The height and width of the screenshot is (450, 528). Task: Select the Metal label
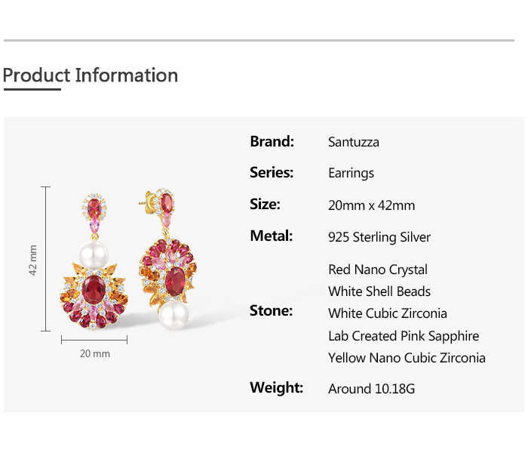coord(272,236)
